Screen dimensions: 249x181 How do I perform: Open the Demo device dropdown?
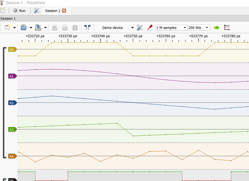click(x=118, y=28)
